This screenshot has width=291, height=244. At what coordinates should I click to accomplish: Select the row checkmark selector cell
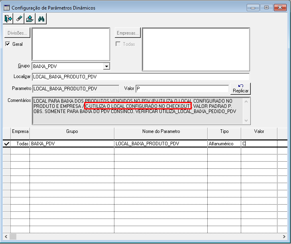[x=7, y=144]
